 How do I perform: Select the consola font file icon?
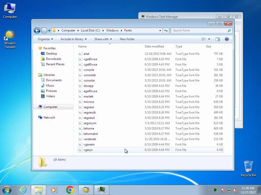point(80,70)
